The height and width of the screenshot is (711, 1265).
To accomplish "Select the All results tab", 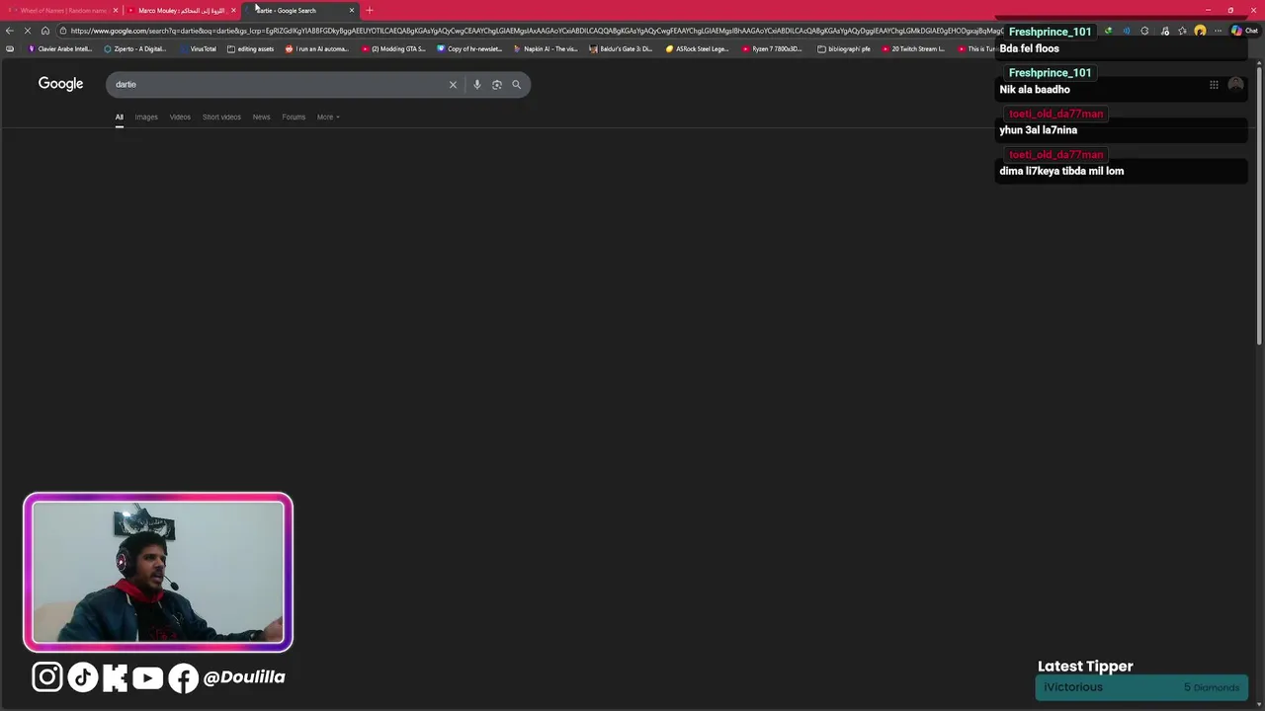I will pos(120,117).
